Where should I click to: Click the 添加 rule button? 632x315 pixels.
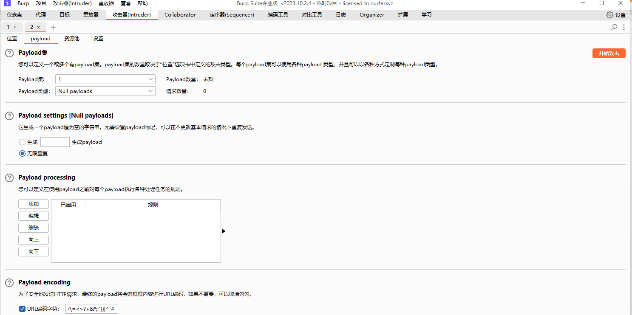pyautogui.click(x=34, y=204)
